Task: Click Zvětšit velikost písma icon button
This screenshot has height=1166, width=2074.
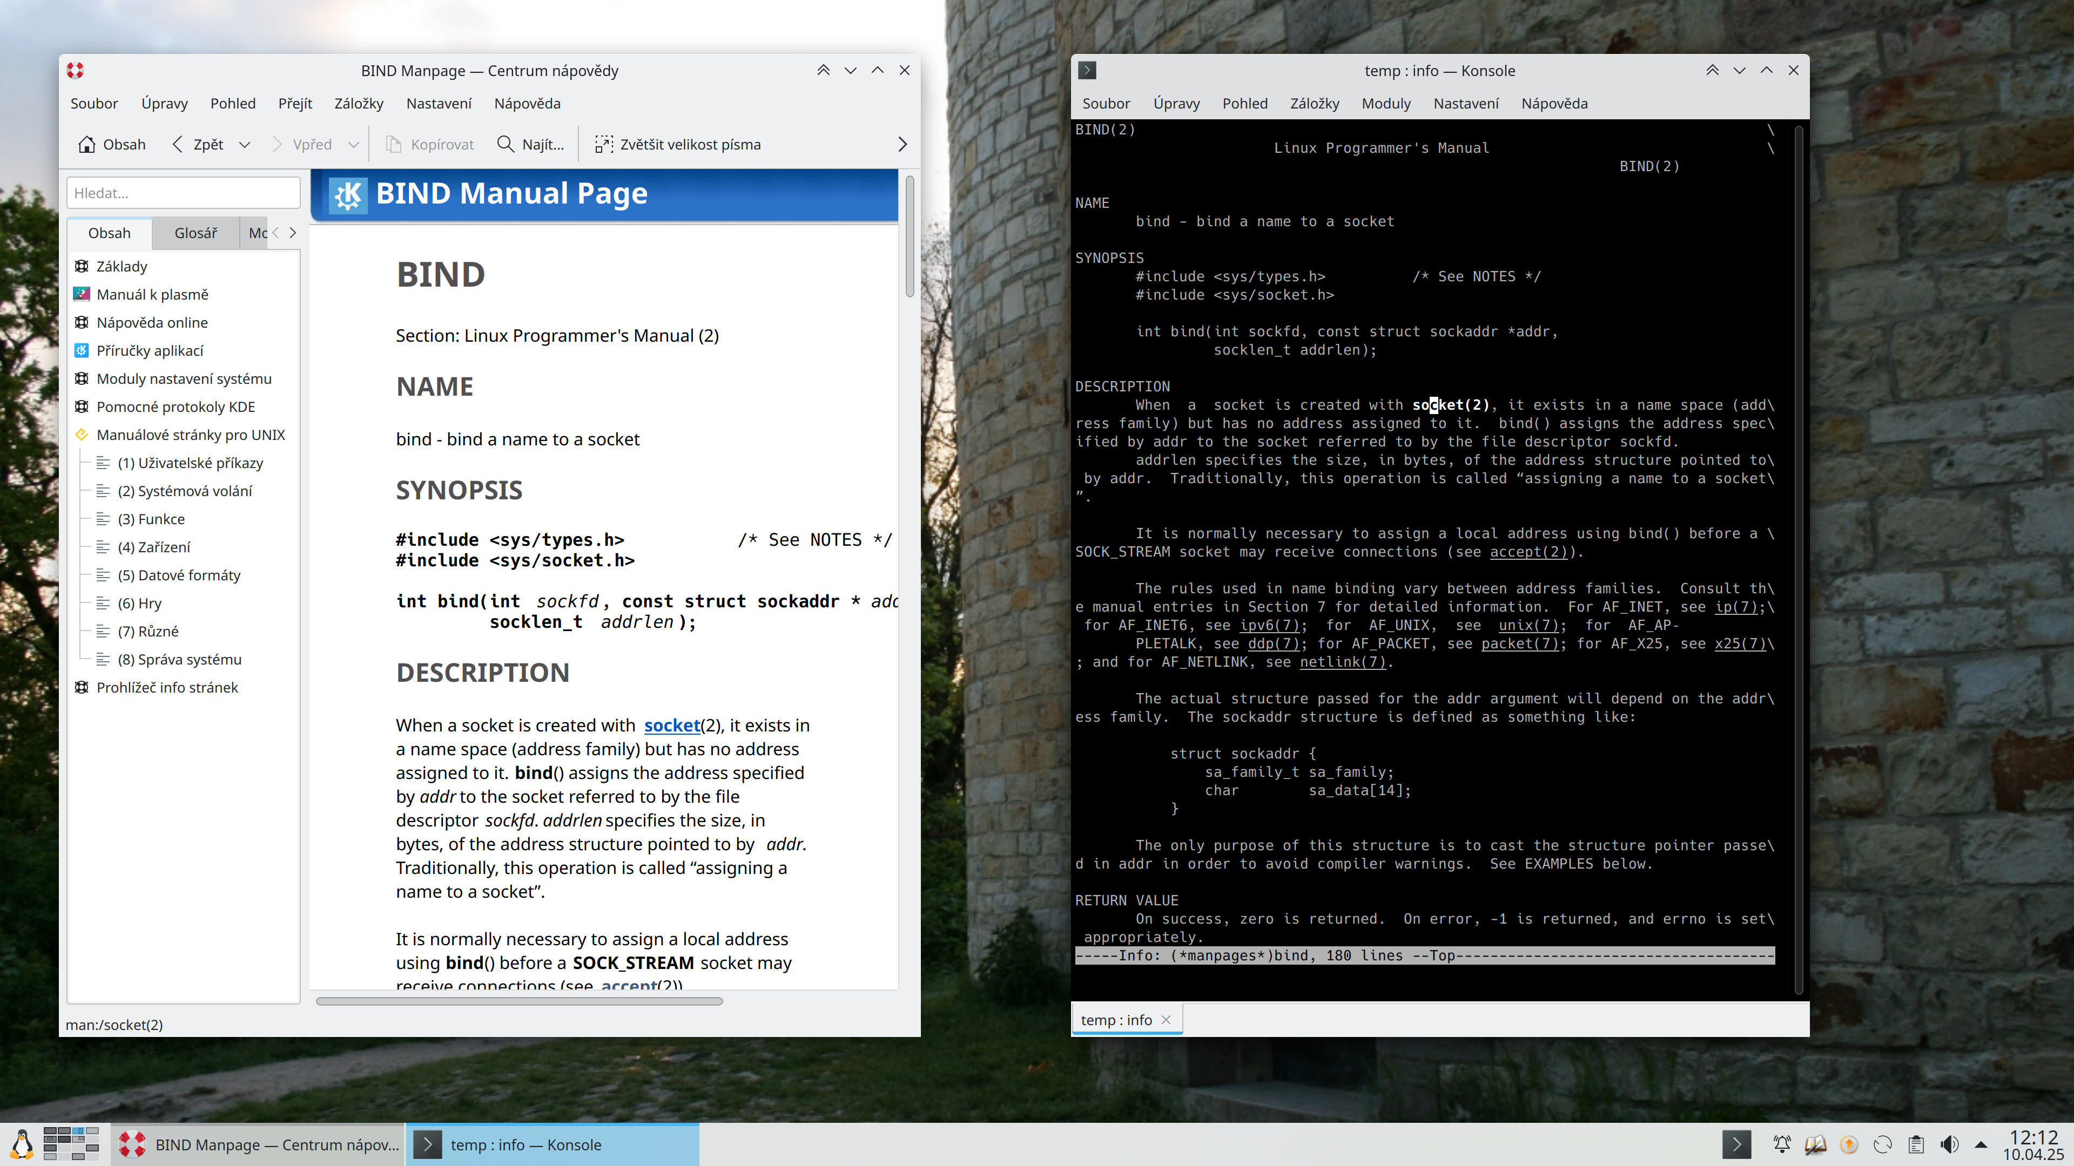Action: (x=678, y=145)
